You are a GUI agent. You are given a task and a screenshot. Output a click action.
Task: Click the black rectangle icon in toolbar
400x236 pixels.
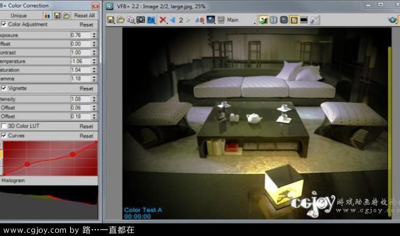coord(304,20)
